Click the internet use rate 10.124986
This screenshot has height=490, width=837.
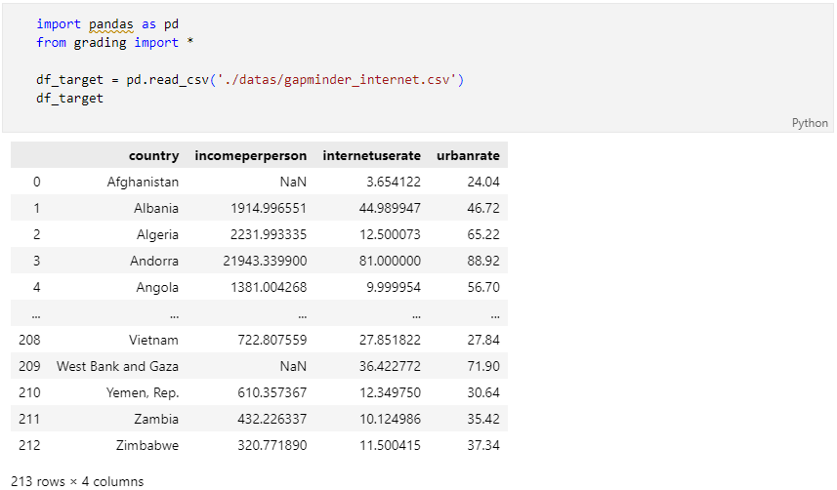(390, 419)
